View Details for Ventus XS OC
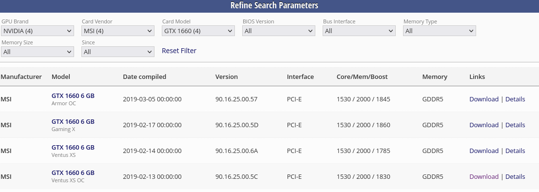This screenshot has height=192, width=539. [x=515, y=176]
